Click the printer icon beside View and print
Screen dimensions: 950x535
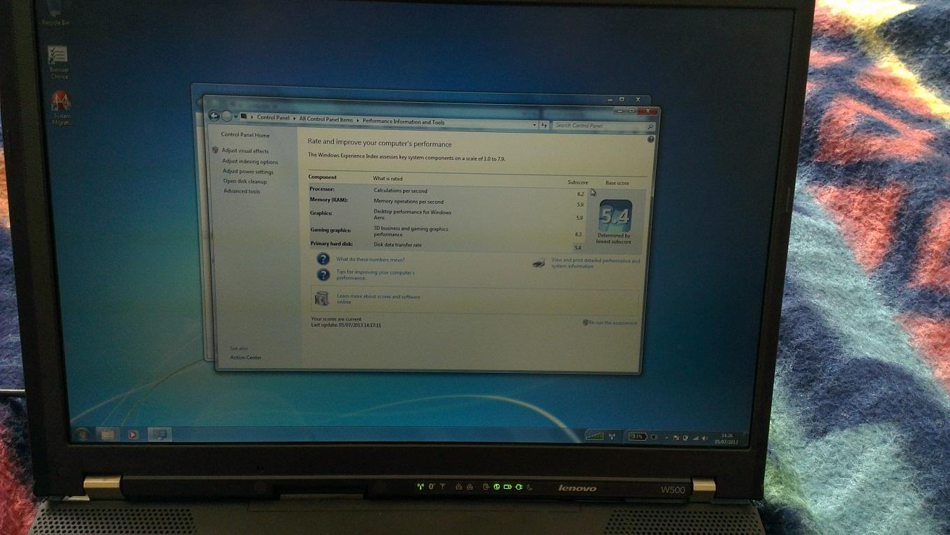pos(539,263)
